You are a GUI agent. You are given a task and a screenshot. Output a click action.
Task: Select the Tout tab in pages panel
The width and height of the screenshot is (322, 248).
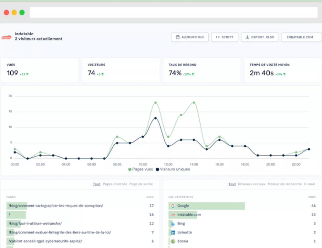point(97,184)
